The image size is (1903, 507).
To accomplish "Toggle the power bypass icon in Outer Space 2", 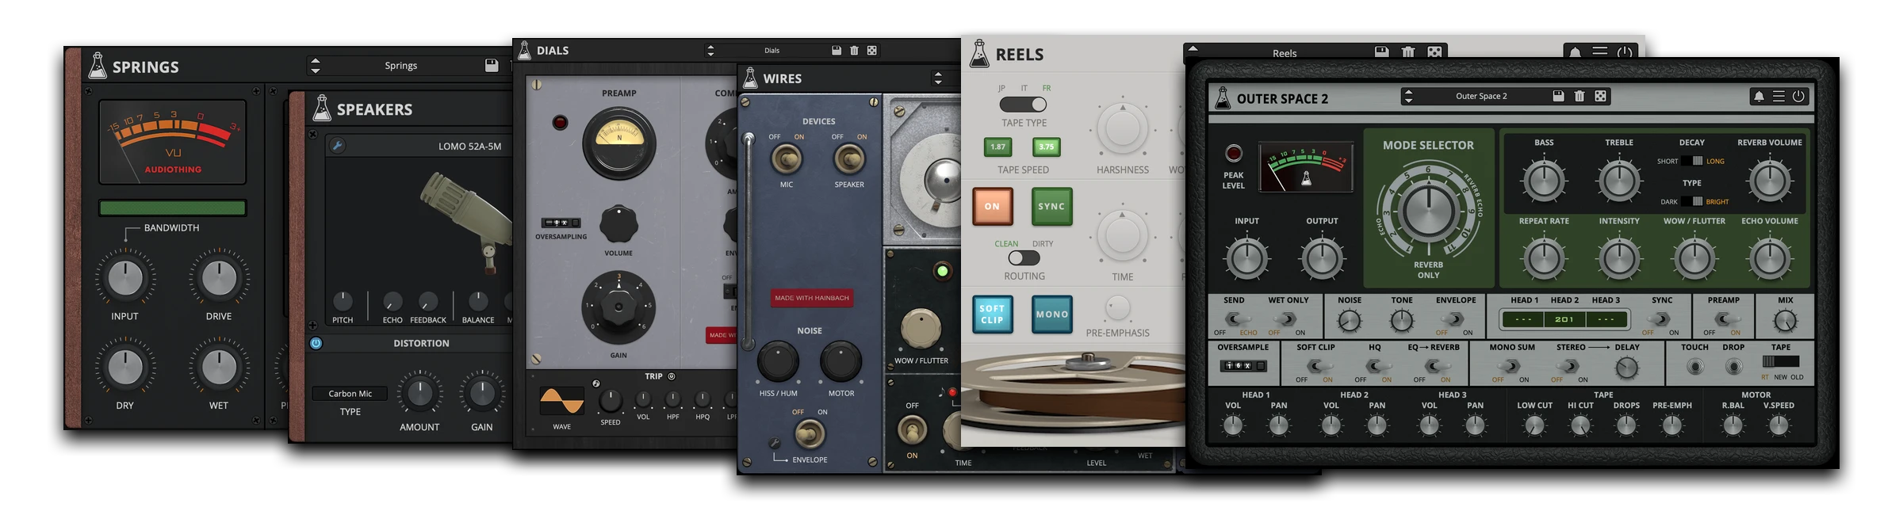I will pos(1798,96).
